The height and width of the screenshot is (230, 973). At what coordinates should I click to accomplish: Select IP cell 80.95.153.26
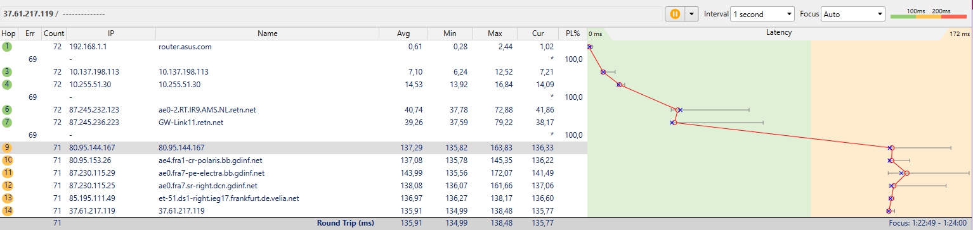pyautogui.click(x=91, y=160)
